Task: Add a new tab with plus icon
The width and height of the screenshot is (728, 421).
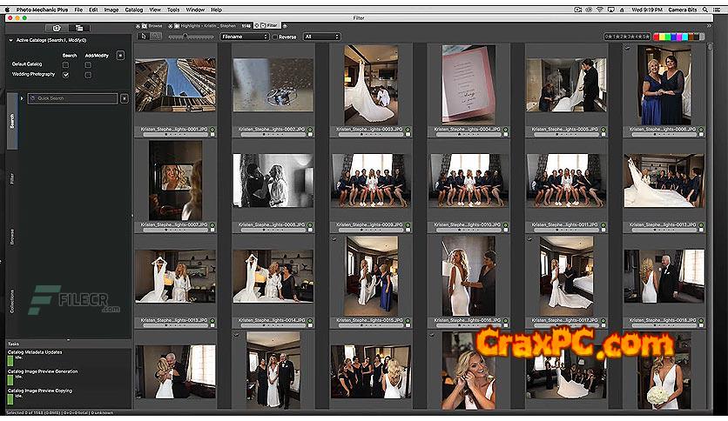Action: [285, 26]
